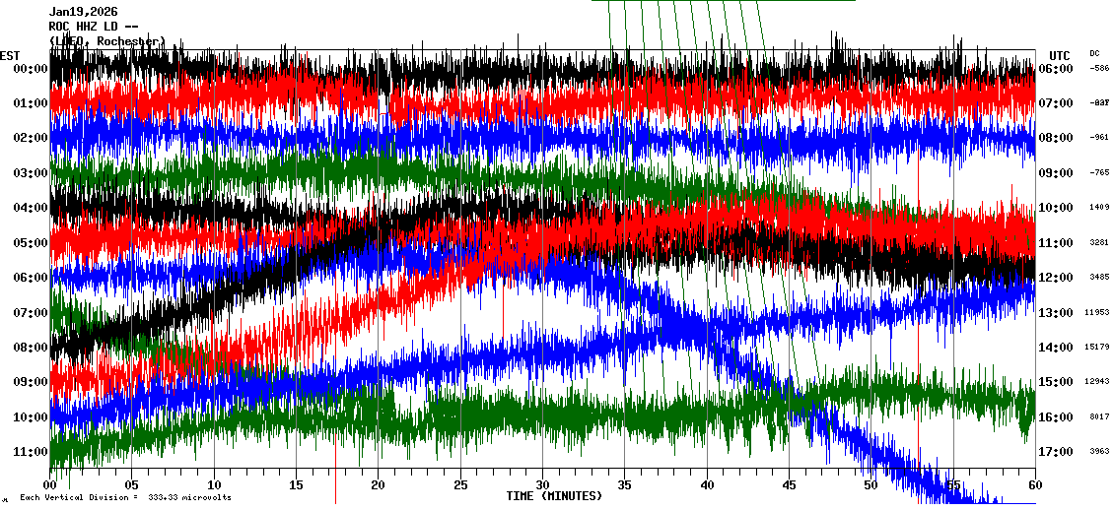The width and height of the screenshot is (1114, 511).
Task: Select the 60 minute tick on time axis
Action: click(1034, 485)
